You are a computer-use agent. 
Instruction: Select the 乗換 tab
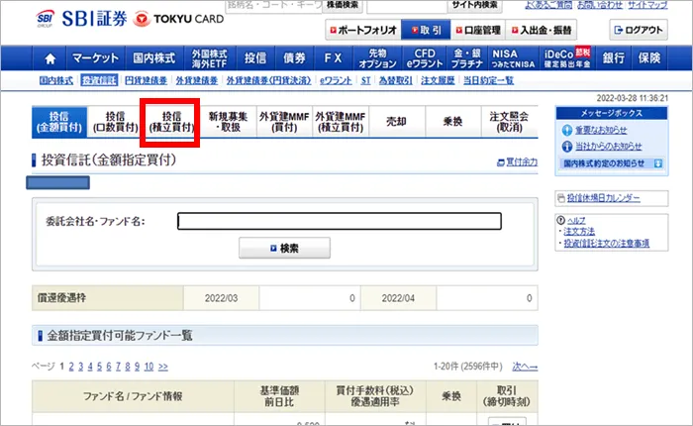[452, 122]
